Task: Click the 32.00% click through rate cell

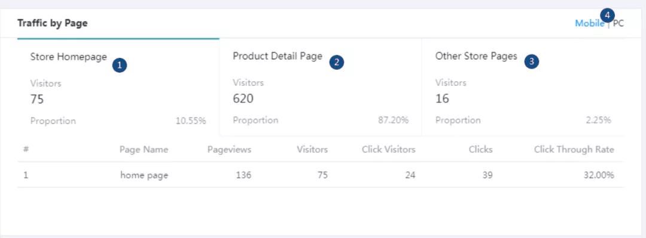Action: pos(599,175)
